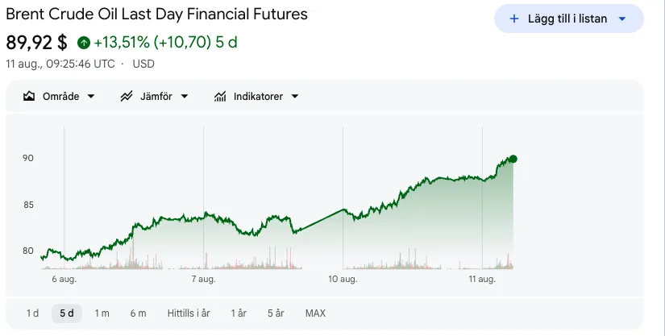Expand the Indikatorer dropdown arrow

click(x=295, y=96)
